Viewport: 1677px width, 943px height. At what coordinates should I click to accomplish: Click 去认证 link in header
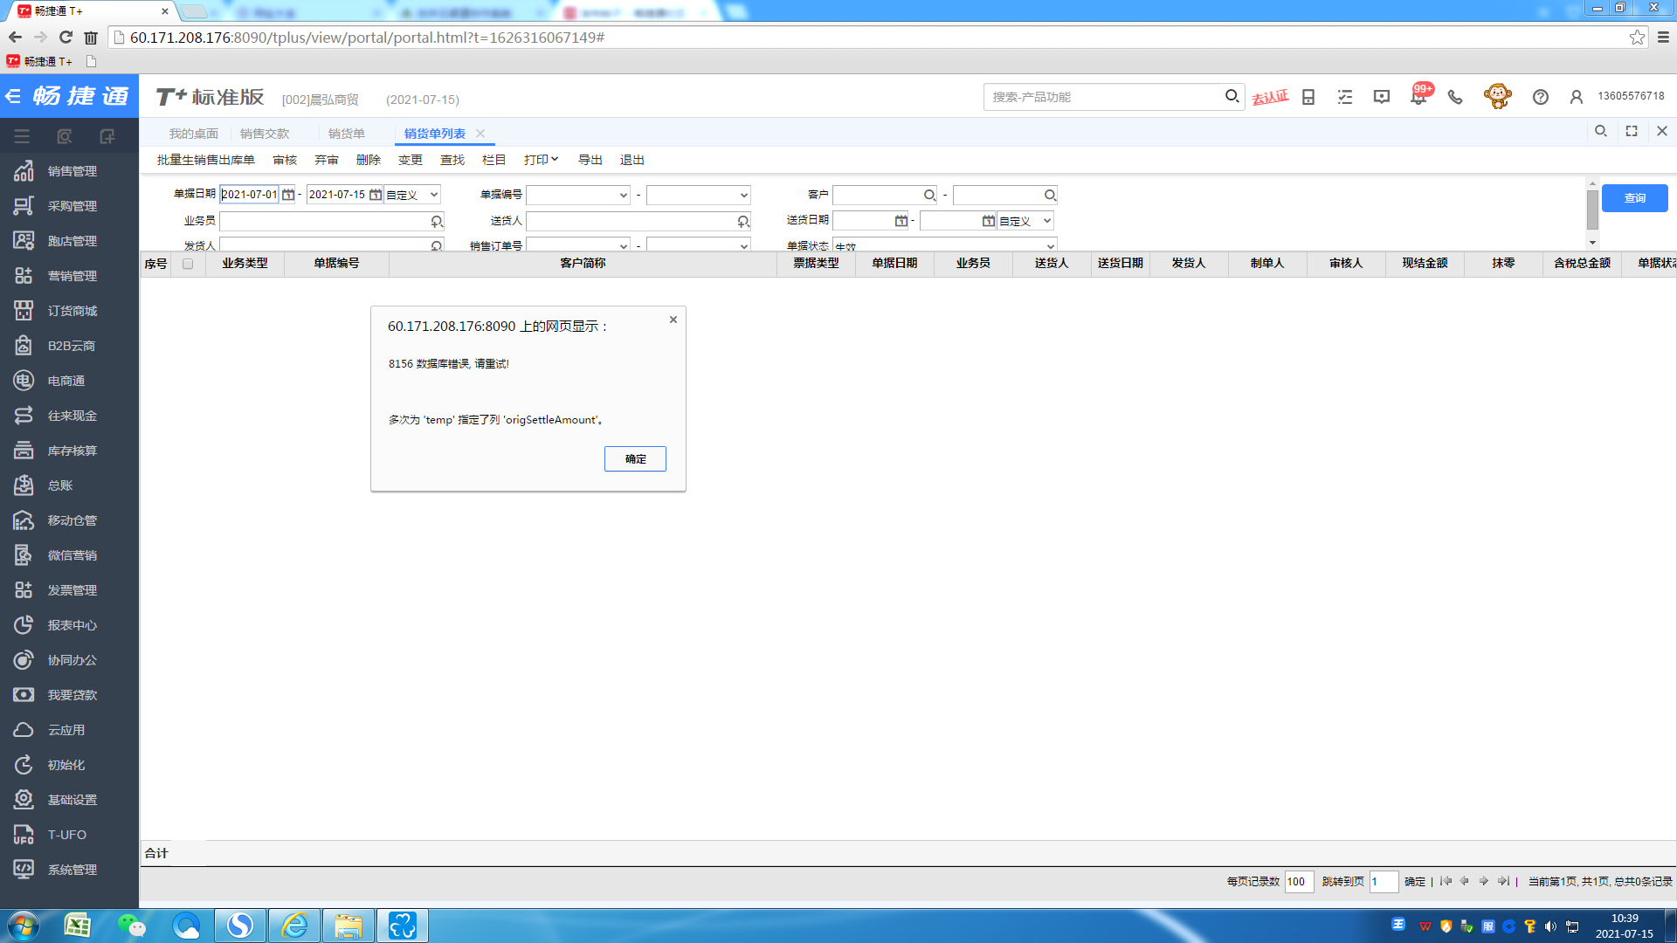tap(1270, 97)
